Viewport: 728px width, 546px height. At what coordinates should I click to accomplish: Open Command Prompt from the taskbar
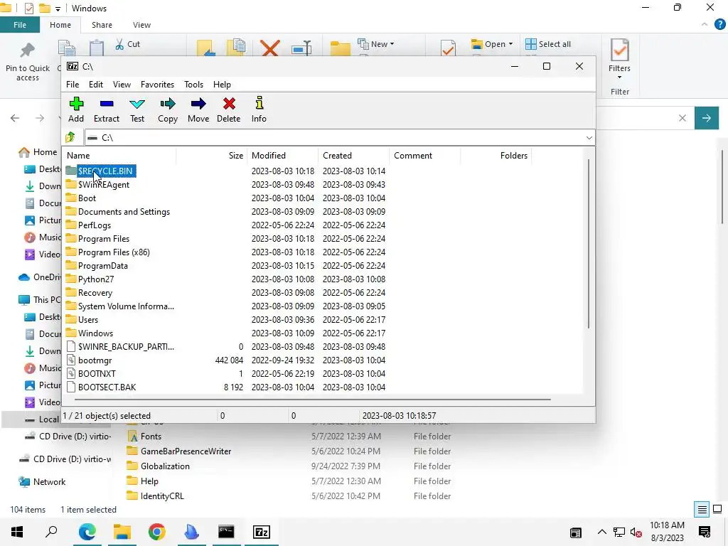point(226,532)
